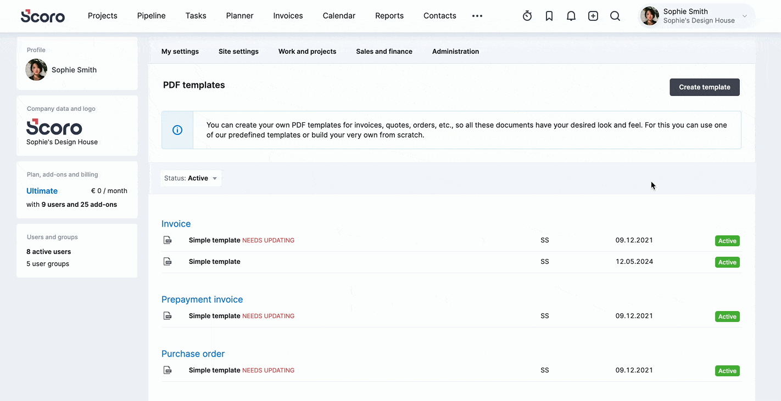781x401 pixels.
Task: Click the '9 users and 25 add-ons' text
Action: pos(79,205)
